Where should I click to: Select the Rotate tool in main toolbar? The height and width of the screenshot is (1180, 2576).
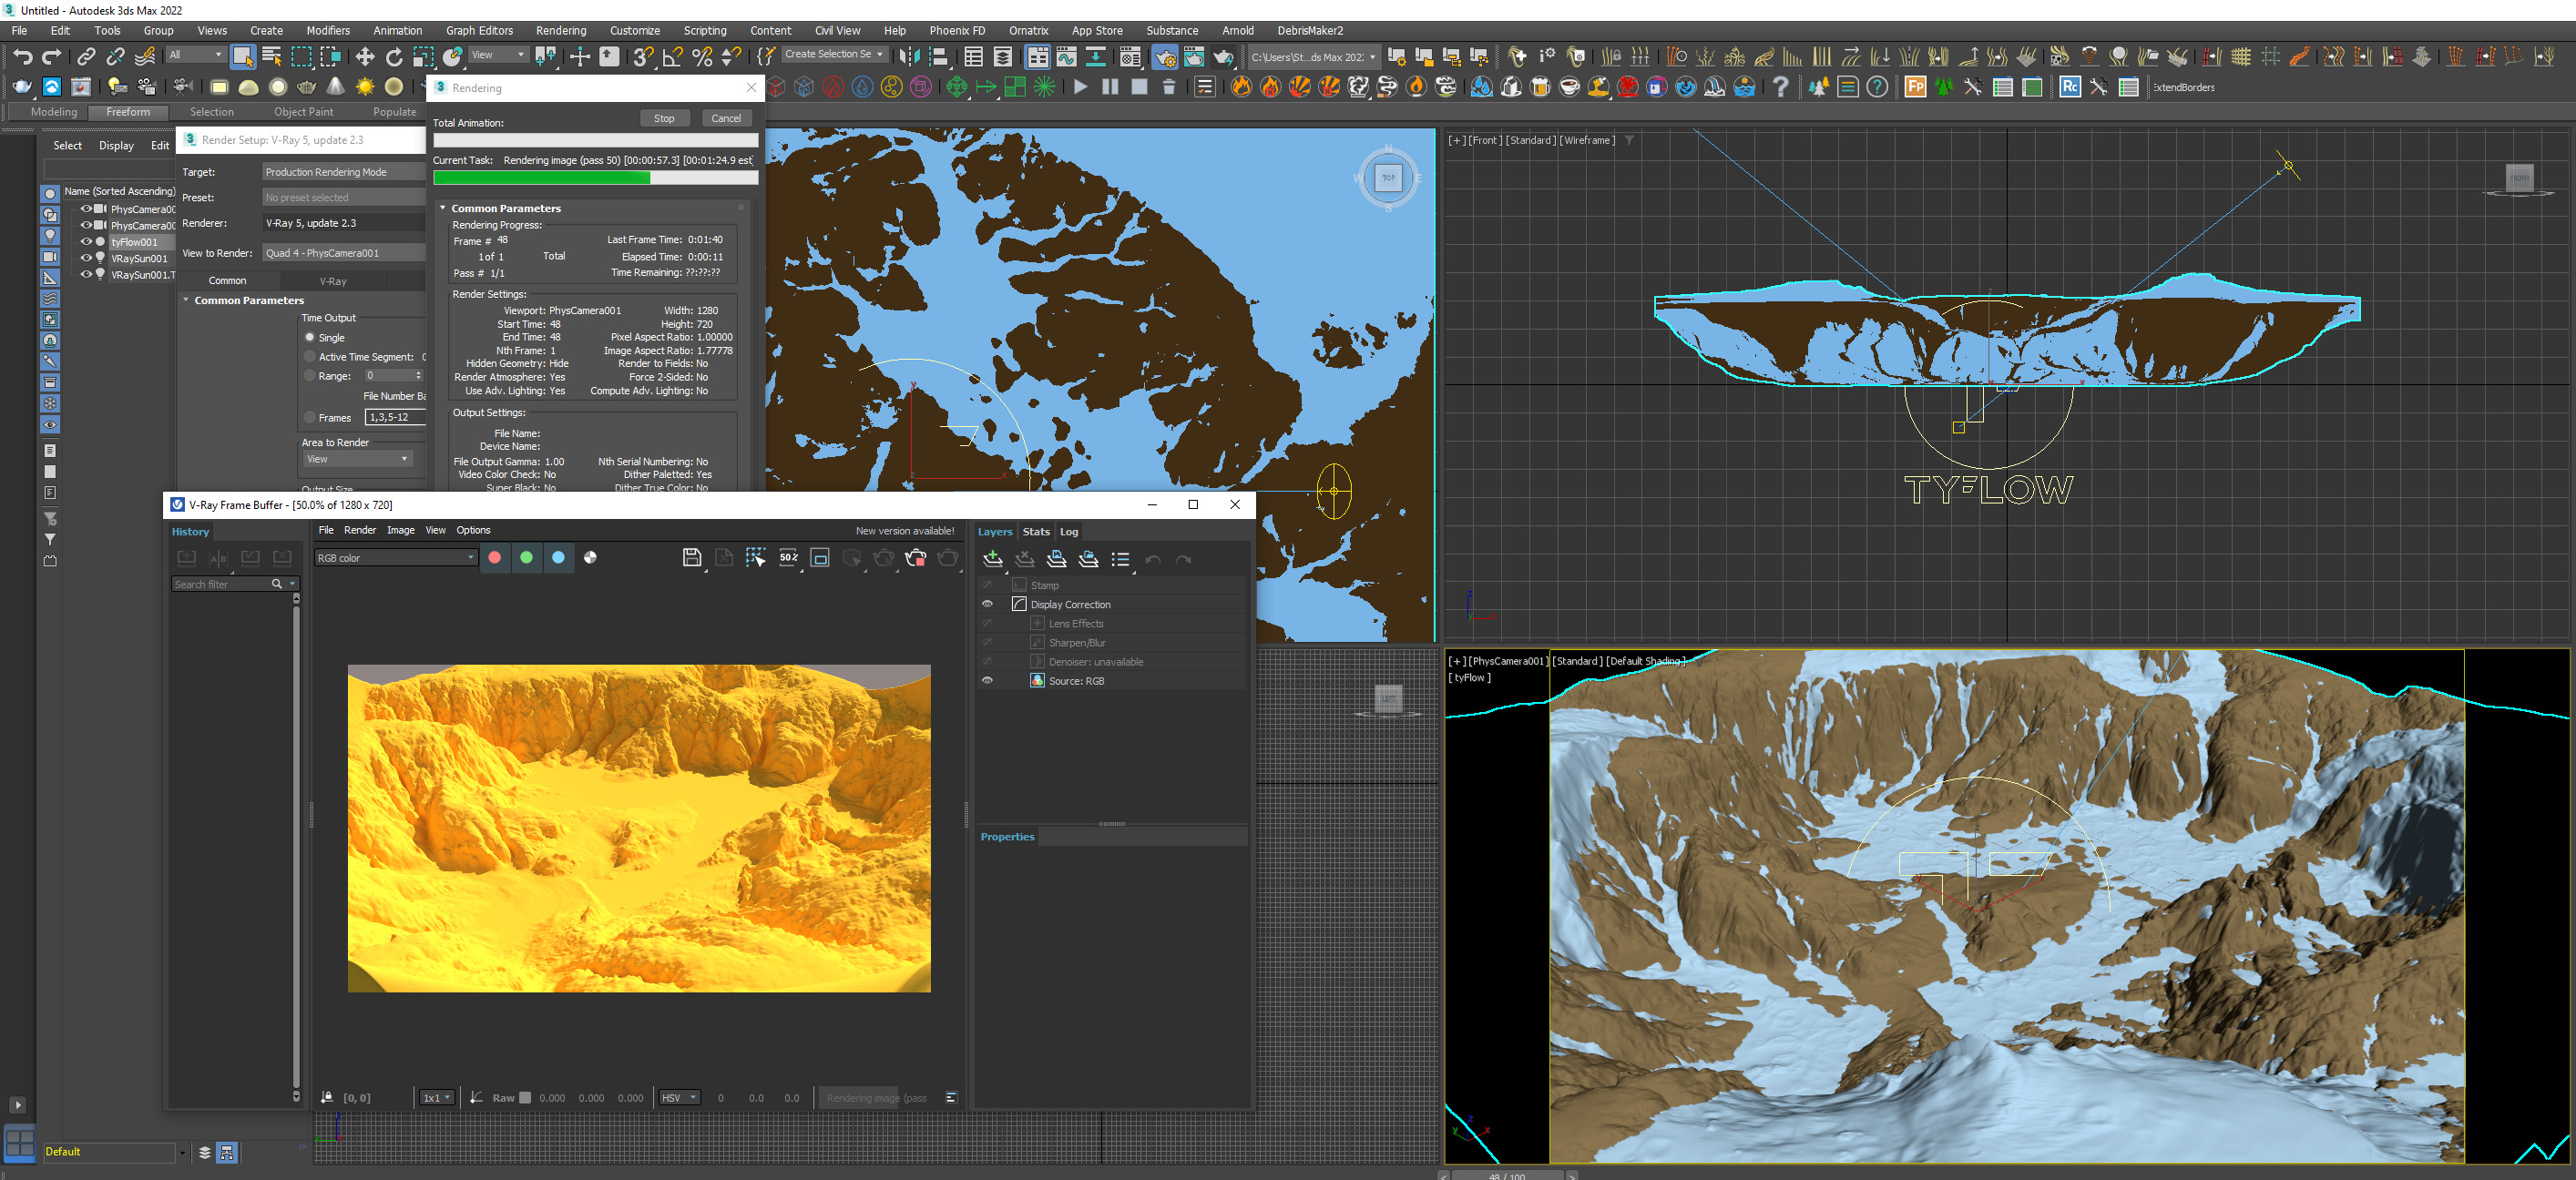pyautogui.click(x=394, y=57)
